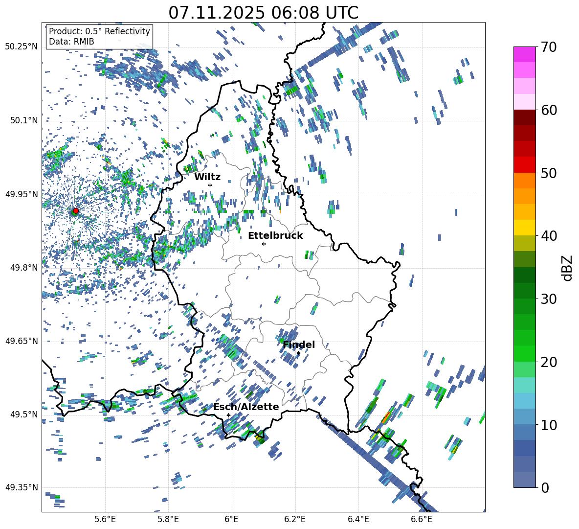Screen dimensions: 579x529
Task: Click the 49.8°N latitude label
Action: (23, 267)
